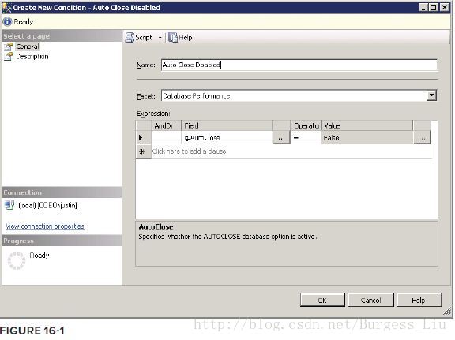Open the Script dropdown arrow
This screenshot has height=340, width=455.
(160, 38)
